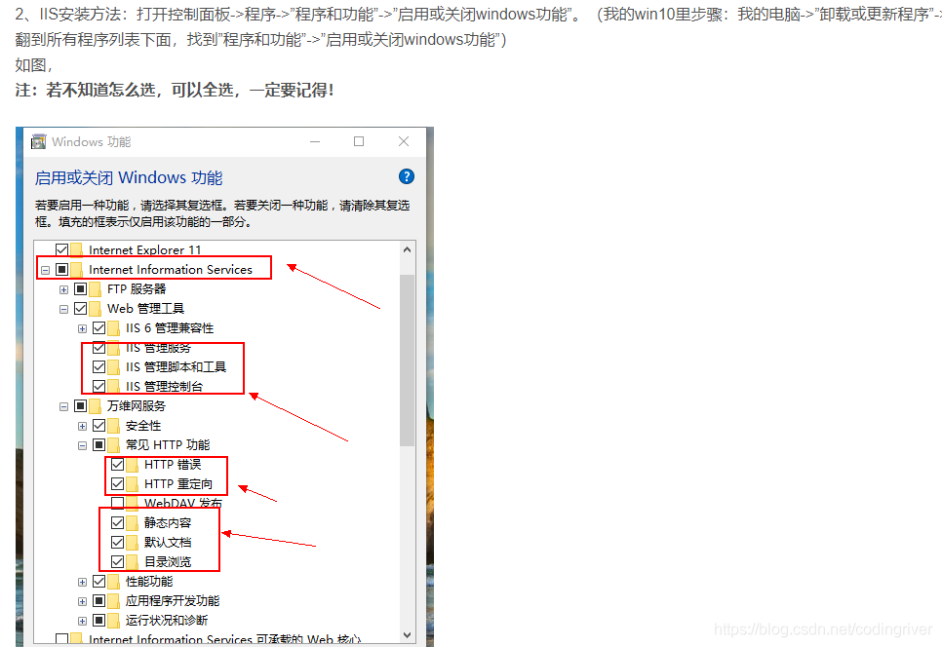Uncheck the 静态内容 checkbox
The height and width of the screenshot is (647, 942).
(115, 522)
